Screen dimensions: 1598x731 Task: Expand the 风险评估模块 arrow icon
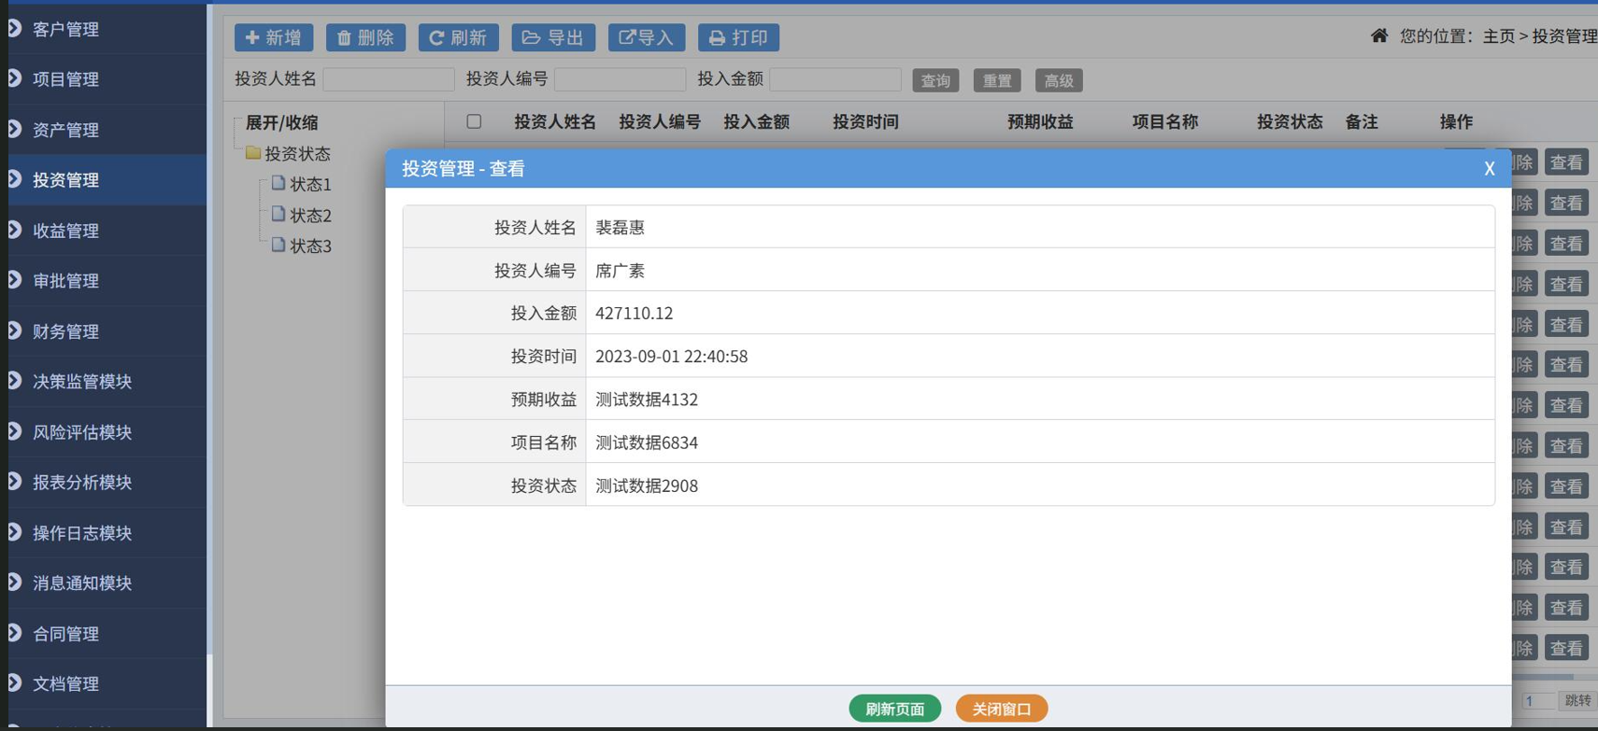[x=15, y=431]
